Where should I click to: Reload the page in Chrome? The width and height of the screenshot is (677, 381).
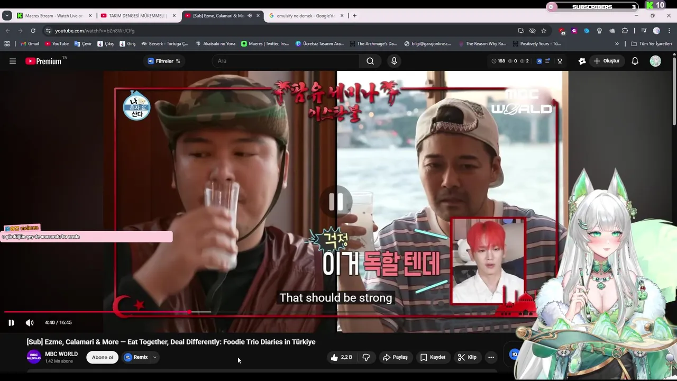click(33, 31)
